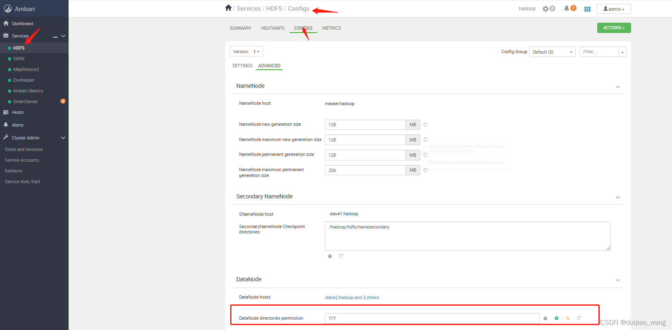Click HDFS breadcrumb link
Image resolution: width=672 pixels, height=330 pixels.
pyautogui.click(x=274, y=9)
